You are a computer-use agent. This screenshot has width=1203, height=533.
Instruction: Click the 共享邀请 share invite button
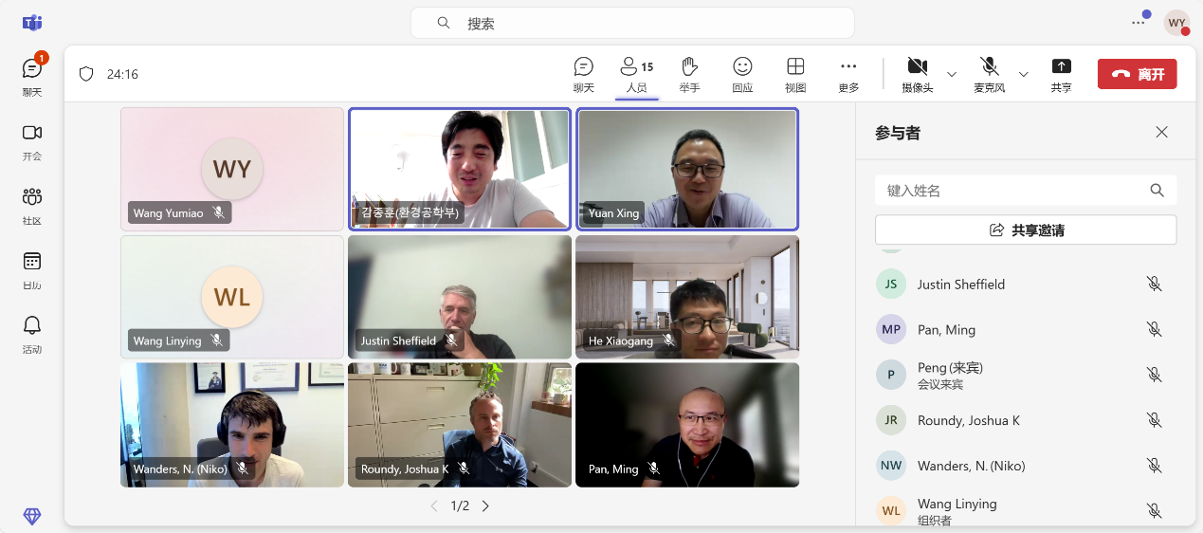[1025, 230]
